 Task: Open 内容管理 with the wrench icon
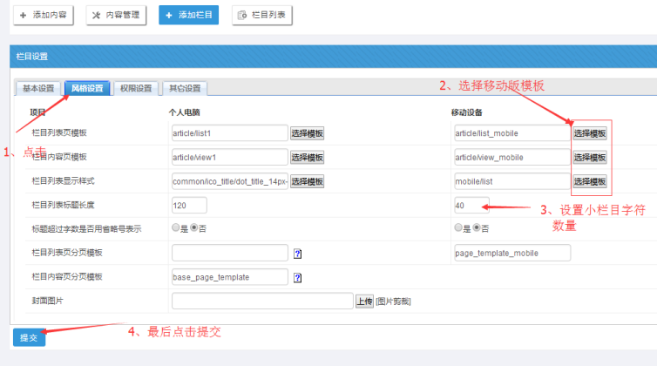117,15
